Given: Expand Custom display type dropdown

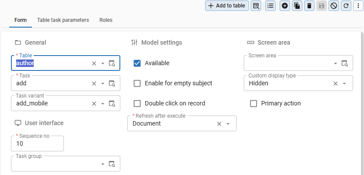Looking at the screenshot, I should coord(344,84).
